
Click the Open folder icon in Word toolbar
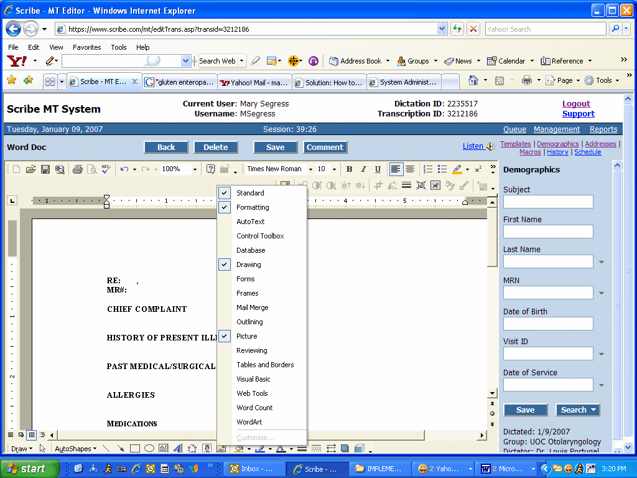coord(31,169)
